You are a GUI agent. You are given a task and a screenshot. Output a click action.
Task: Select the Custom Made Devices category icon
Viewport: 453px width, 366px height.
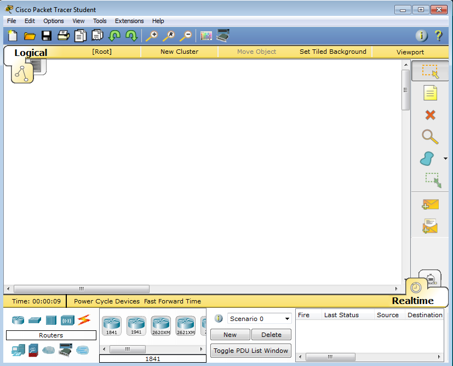point(65,350)
